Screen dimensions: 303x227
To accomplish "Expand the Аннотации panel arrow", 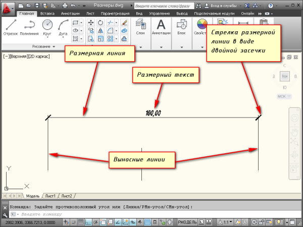I will point(161,47).
